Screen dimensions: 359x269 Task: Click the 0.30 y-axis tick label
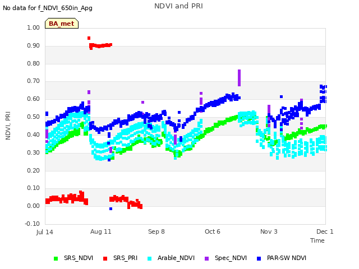click(x=34, y=152)
